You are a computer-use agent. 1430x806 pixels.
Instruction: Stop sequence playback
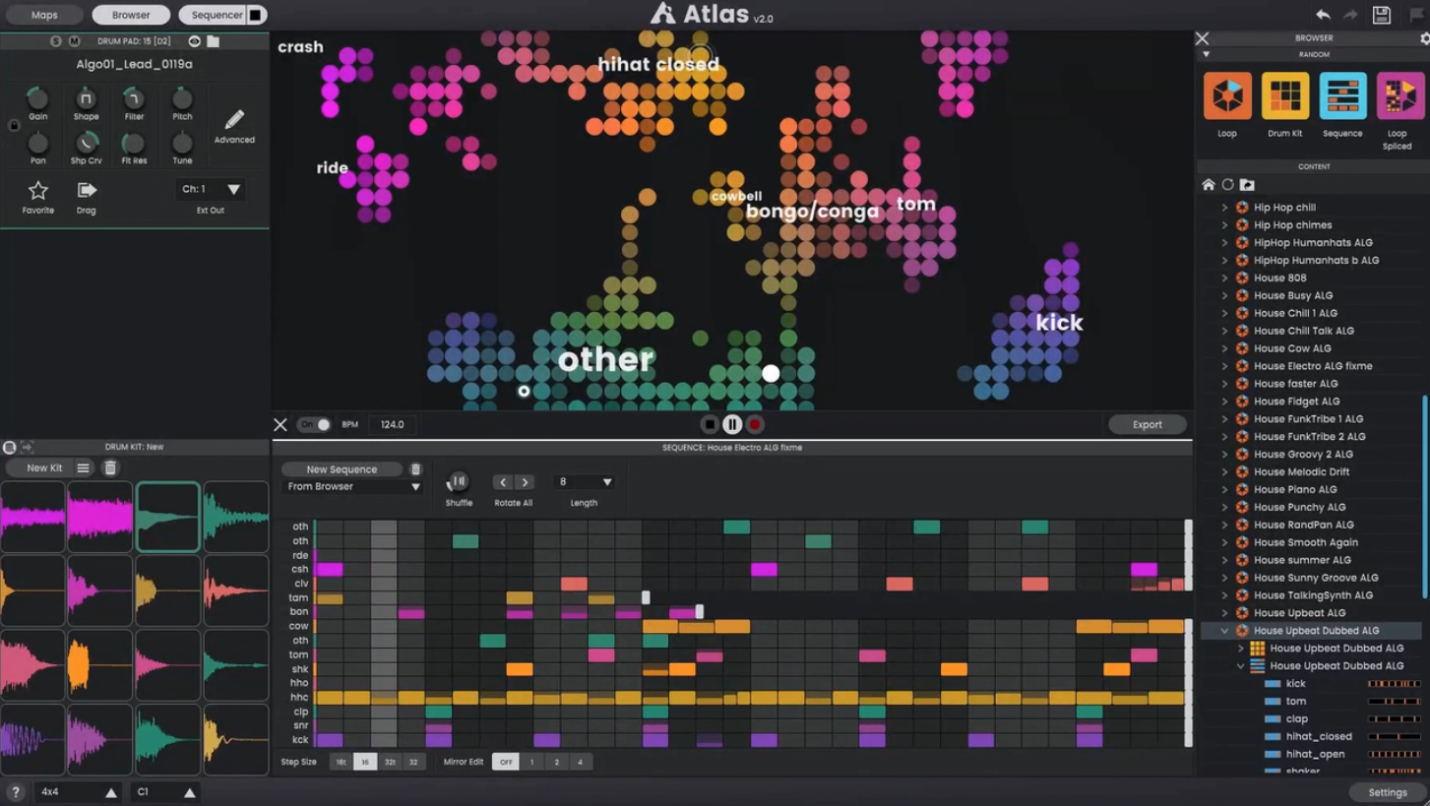pos(710,424)
